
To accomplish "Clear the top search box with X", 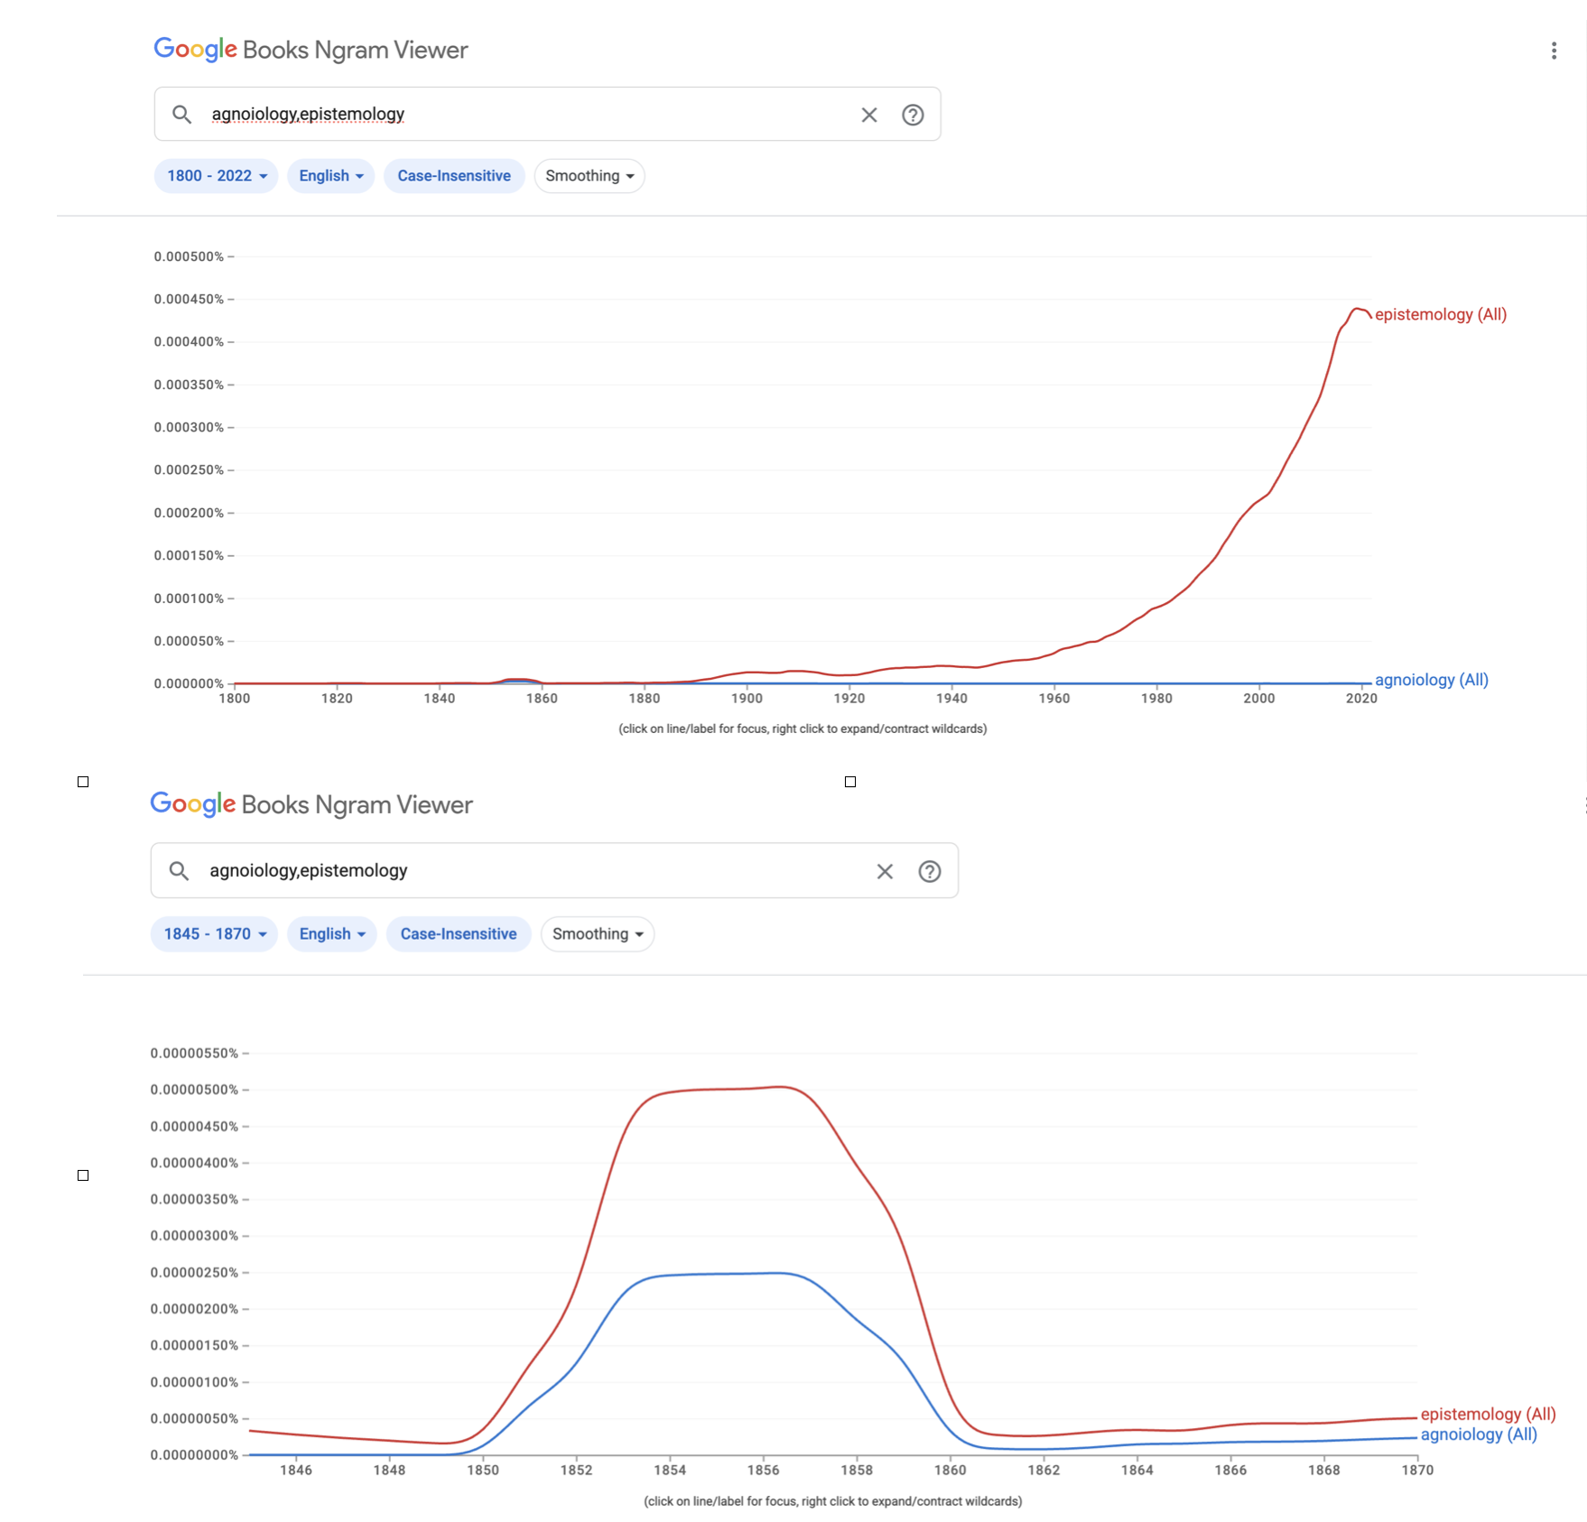I will (868, 115).
